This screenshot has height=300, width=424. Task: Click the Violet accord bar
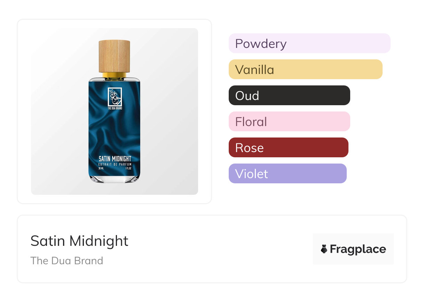click(287, 174)
